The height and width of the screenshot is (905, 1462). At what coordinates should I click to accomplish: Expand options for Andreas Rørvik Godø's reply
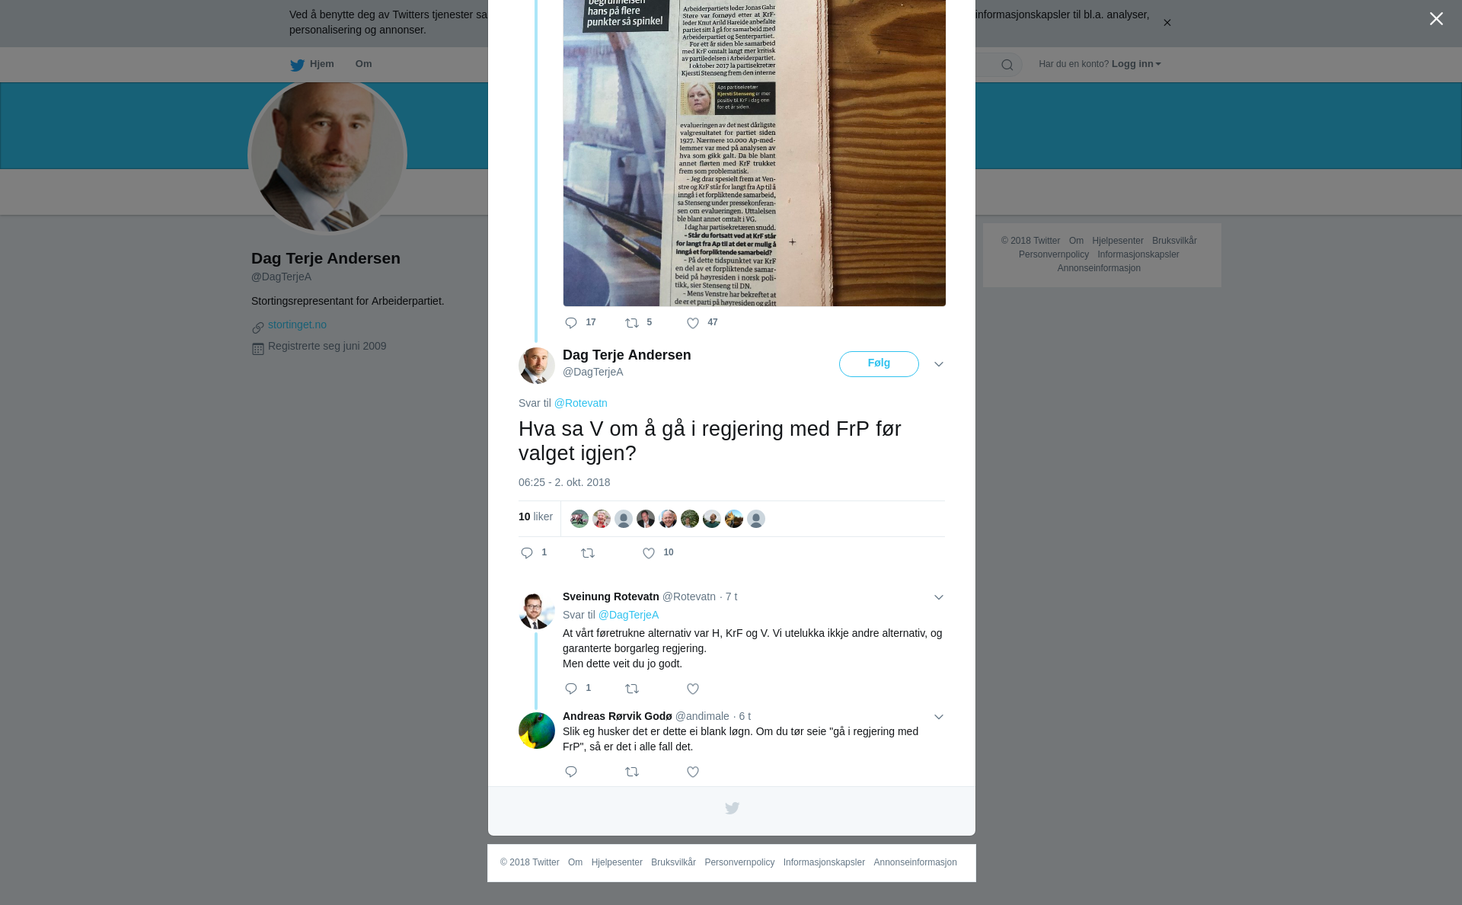coord(939,718)
